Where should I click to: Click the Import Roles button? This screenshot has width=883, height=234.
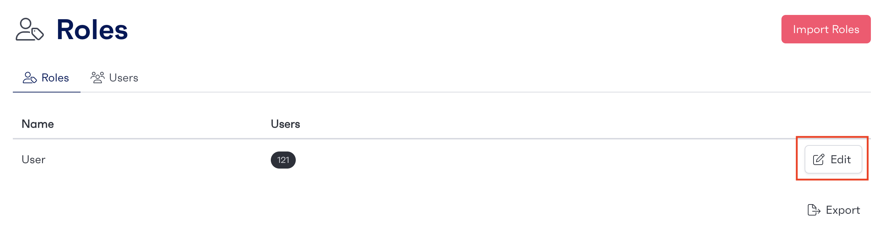coord(826,29)
